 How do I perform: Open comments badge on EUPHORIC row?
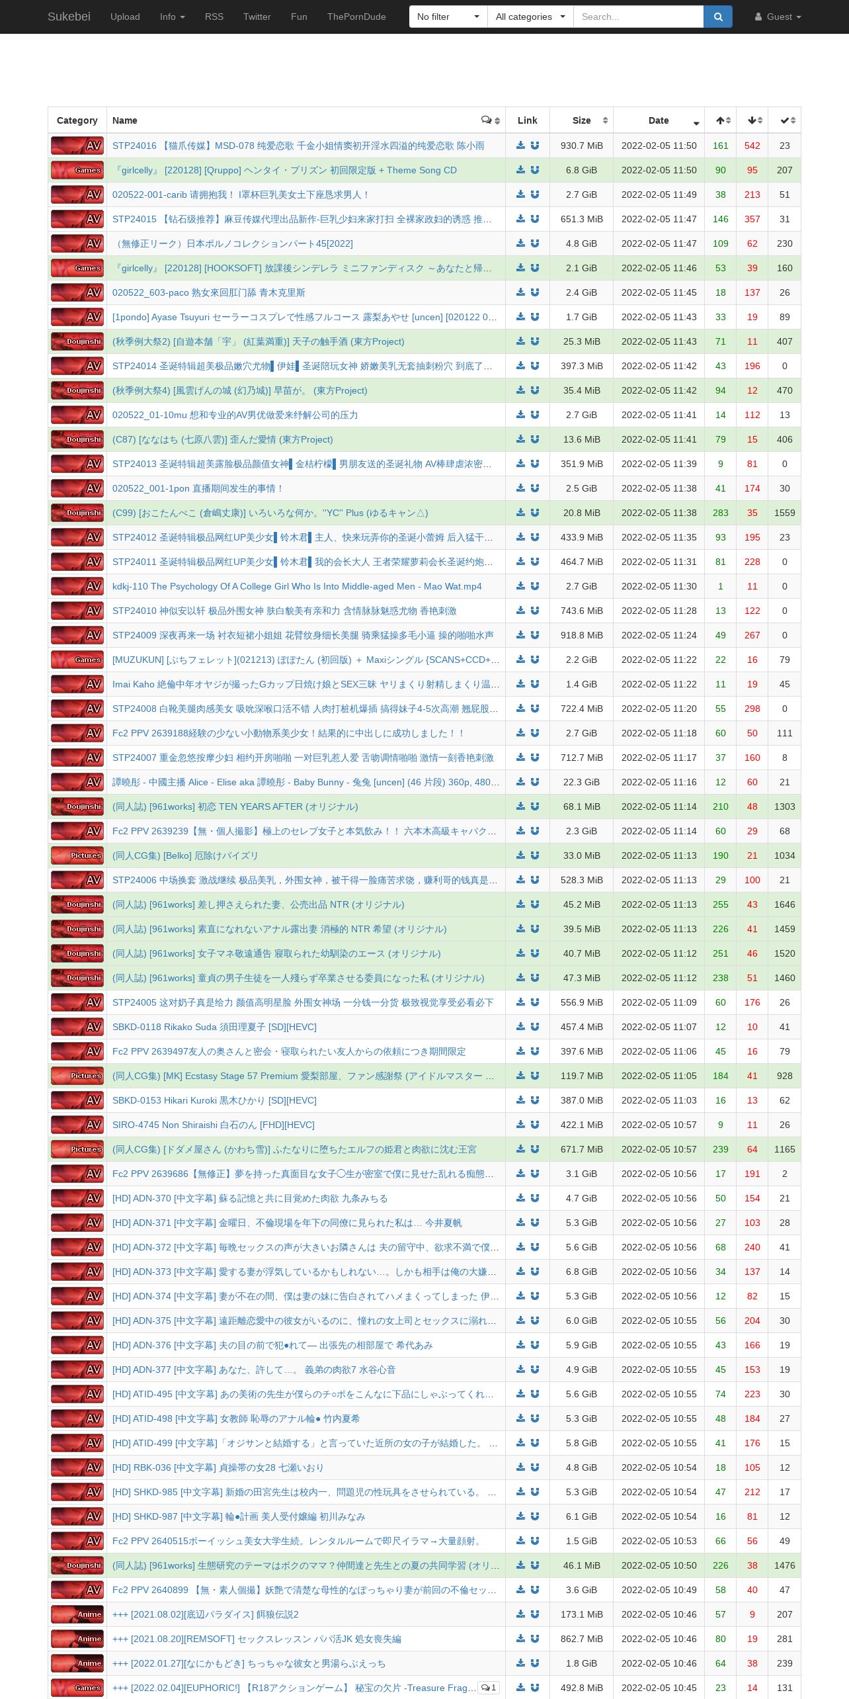489,1688
